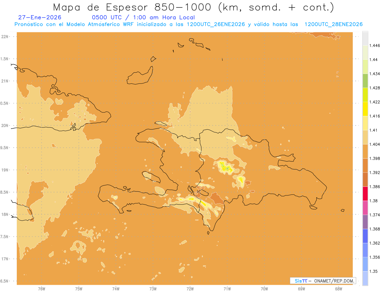
Task: Pick the gray legend swatch above 1.446
Action: 365,38
